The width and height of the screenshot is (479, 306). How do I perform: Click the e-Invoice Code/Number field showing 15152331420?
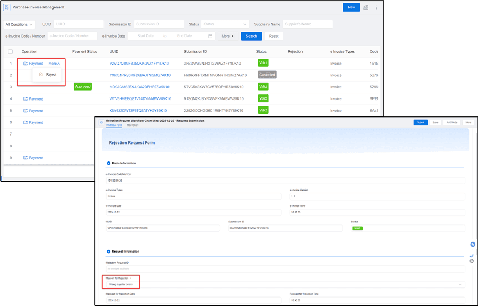click(285, 181)
